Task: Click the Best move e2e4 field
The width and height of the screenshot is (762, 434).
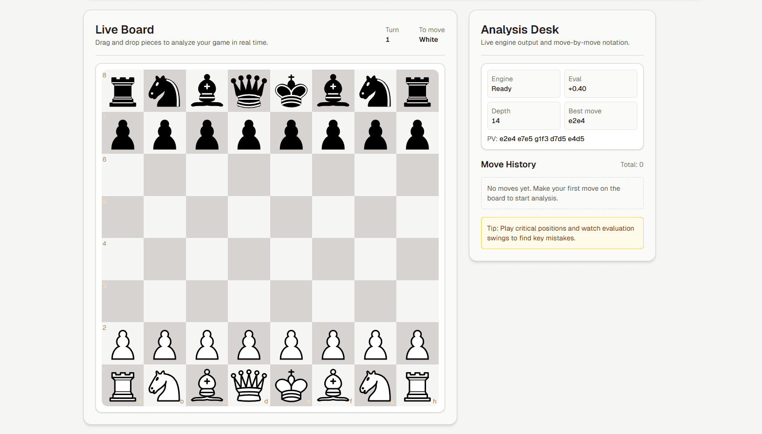Action: (x=600, y=116)
